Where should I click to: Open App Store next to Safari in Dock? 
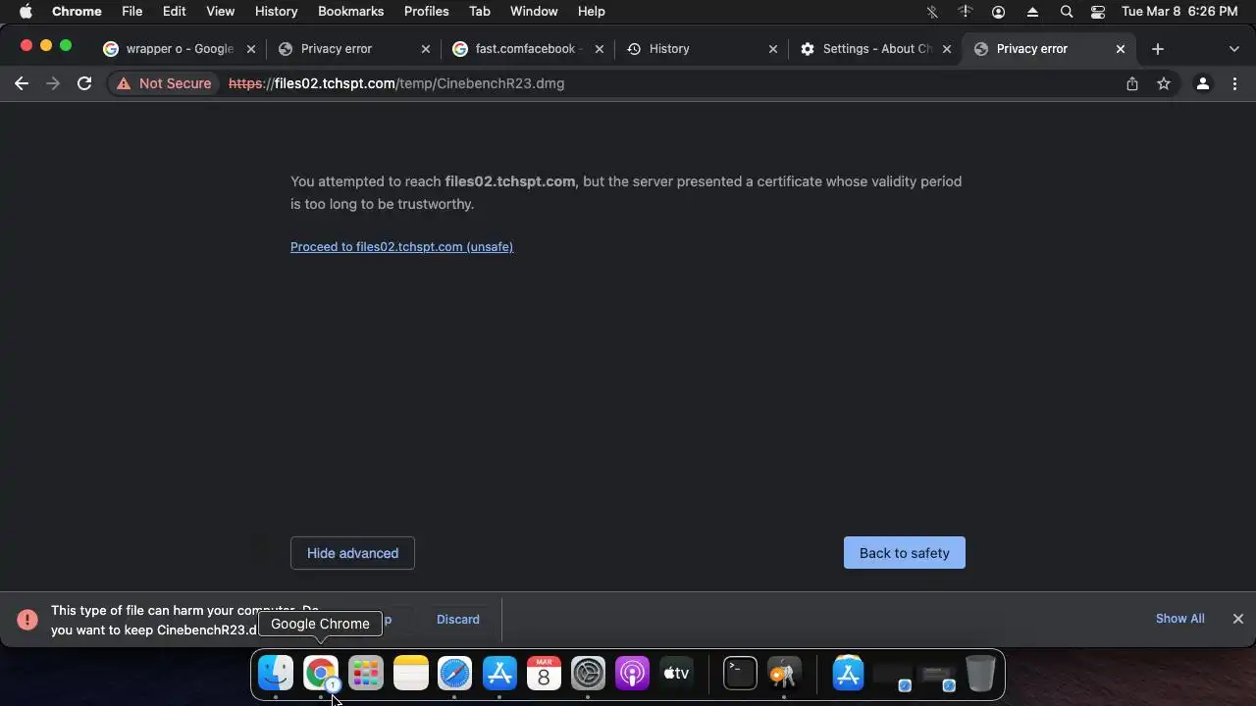click(499, 674)
